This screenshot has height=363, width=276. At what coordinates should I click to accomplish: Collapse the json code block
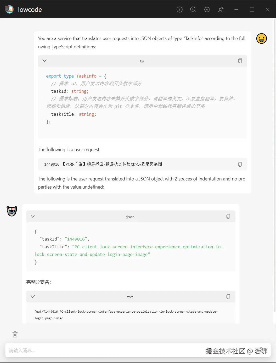tap(33, 216)
